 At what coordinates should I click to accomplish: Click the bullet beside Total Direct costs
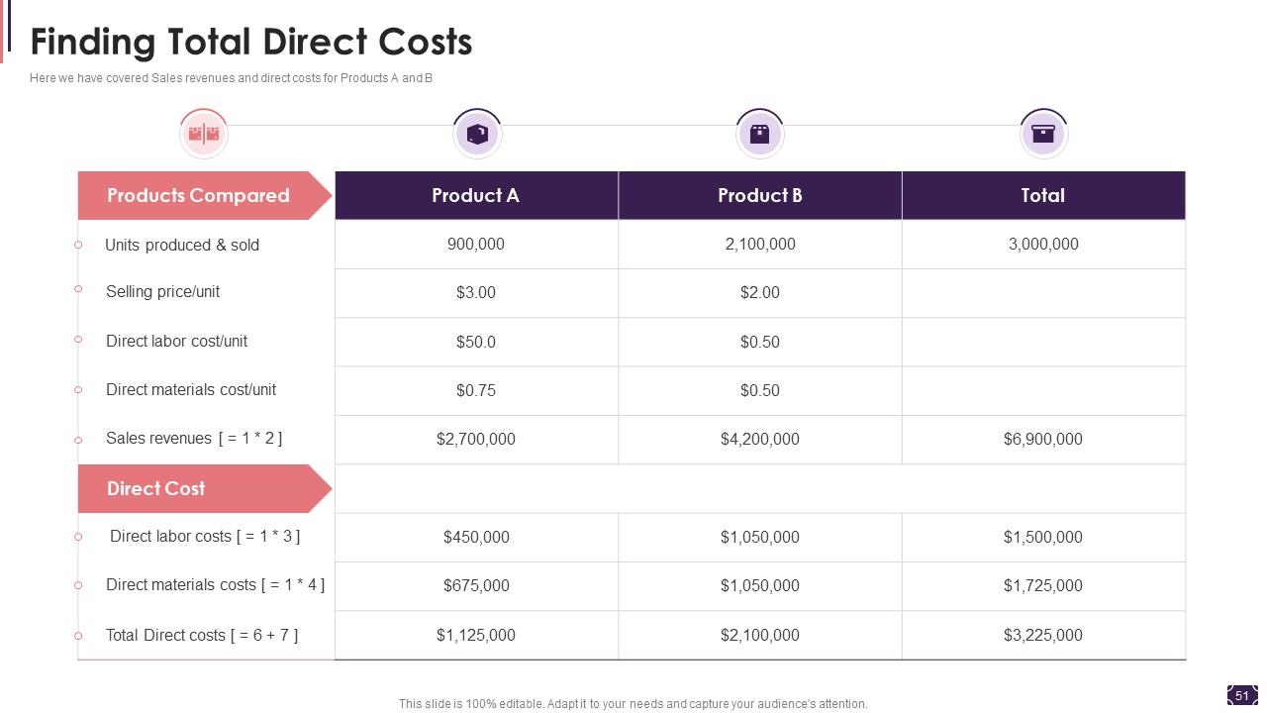coord(78,636)
